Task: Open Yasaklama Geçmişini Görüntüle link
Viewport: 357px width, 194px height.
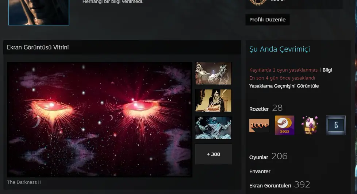Action: (284, 86)
